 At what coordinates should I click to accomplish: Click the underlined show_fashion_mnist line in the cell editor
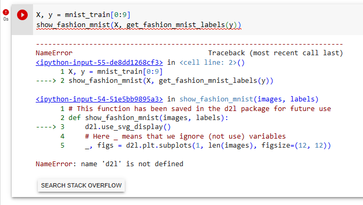(x=139, y=25)
